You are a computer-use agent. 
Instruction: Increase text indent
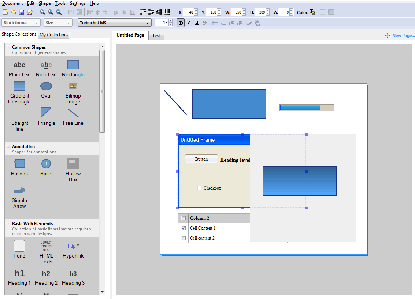click(x=231, y=23)
